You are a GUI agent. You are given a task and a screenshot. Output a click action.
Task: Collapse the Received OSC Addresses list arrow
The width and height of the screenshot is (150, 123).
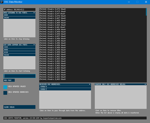click(x=90, y=84)
